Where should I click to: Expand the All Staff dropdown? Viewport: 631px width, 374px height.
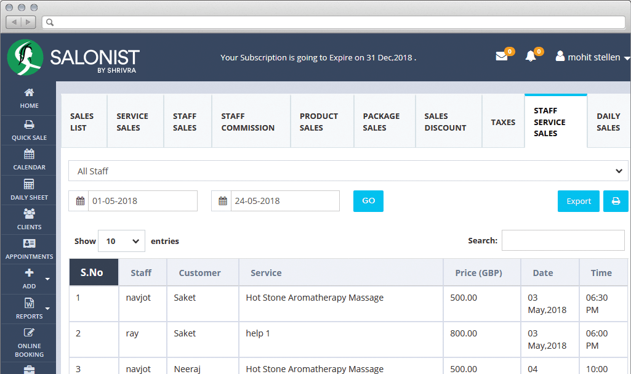point(348,171)
